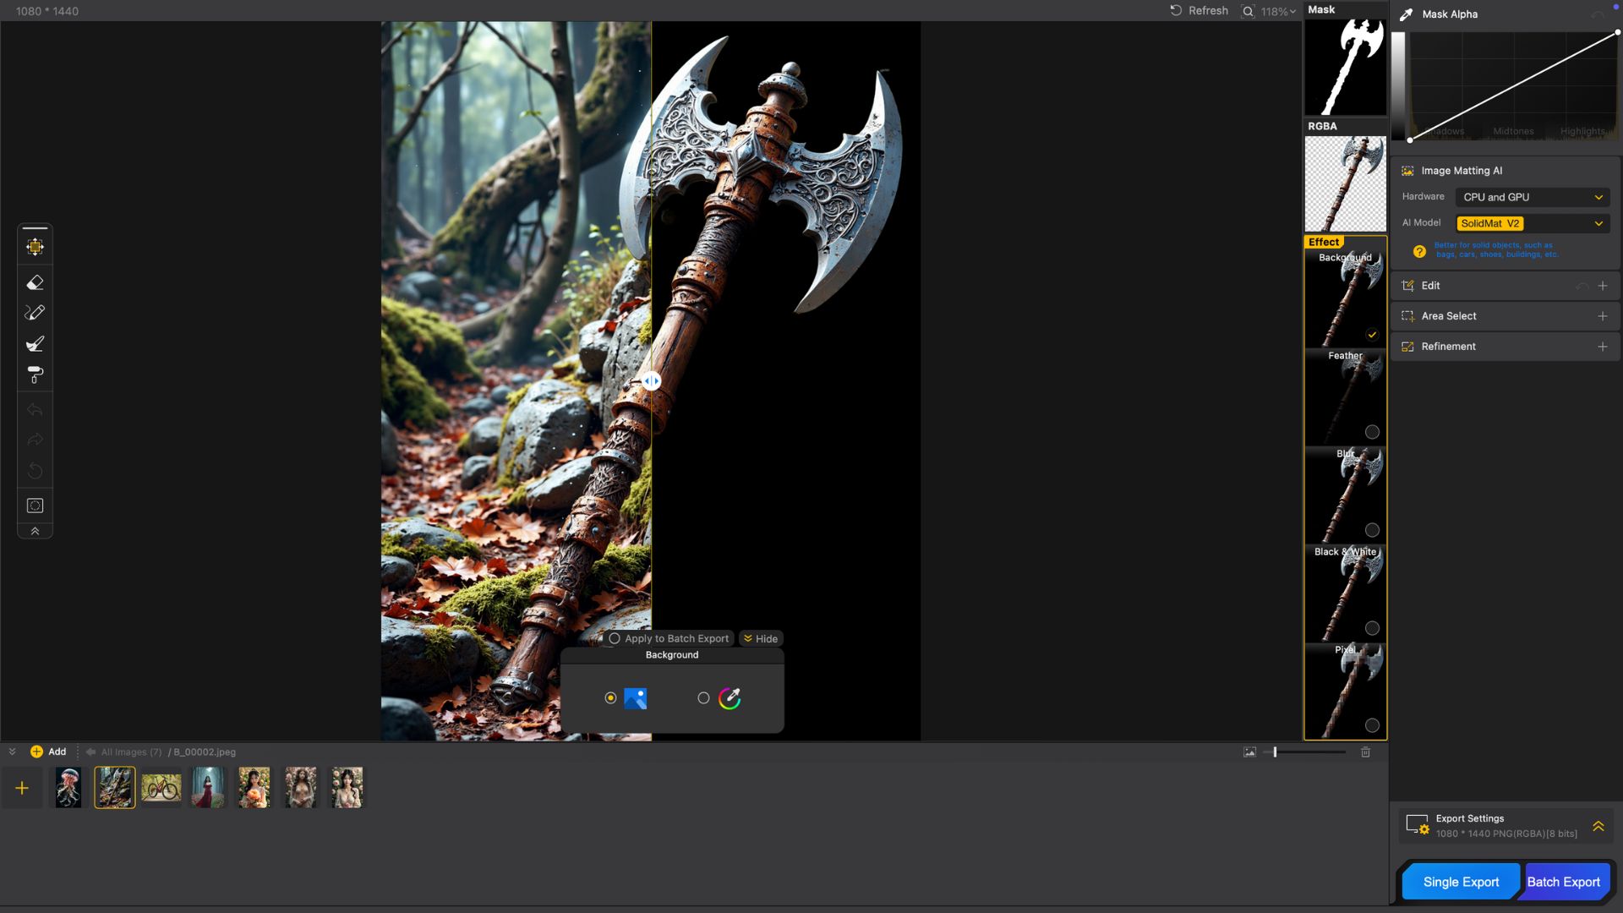Expand the Edit section with plus
The height and width of the screenshot is (913, 1623).
point(1602,286)
